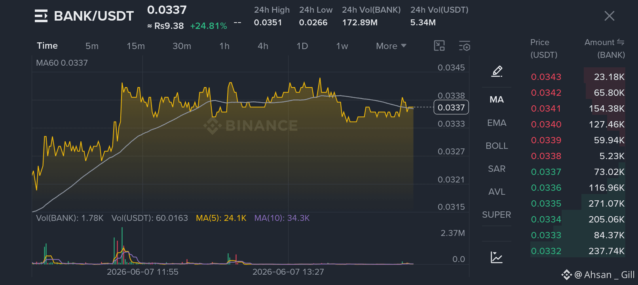Close the chart with the X icon
This screenshot has height=285, width=638.
(609, 16)
